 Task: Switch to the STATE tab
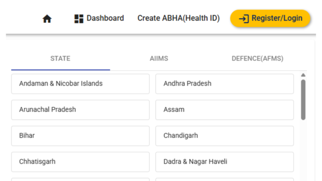pos(61,59)
